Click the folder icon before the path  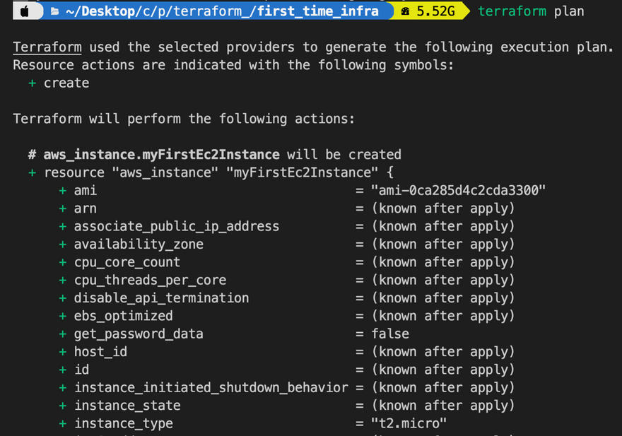[55, 11]
